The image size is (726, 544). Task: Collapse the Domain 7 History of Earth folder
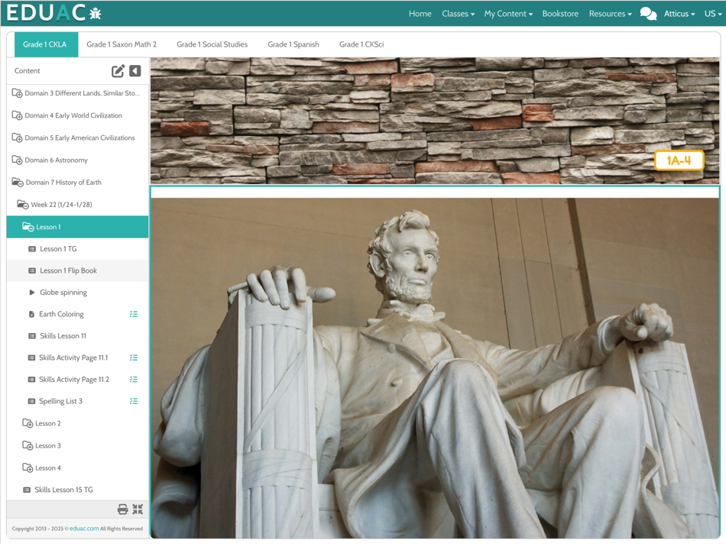point(57,183)
